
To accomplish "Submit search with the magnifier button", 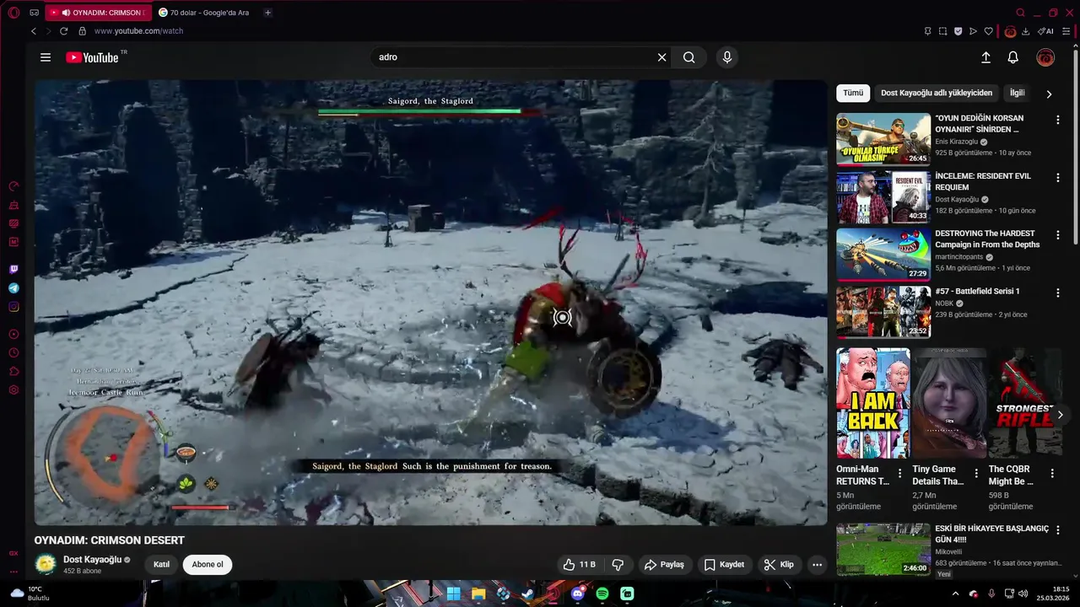I will pos(689,57).
